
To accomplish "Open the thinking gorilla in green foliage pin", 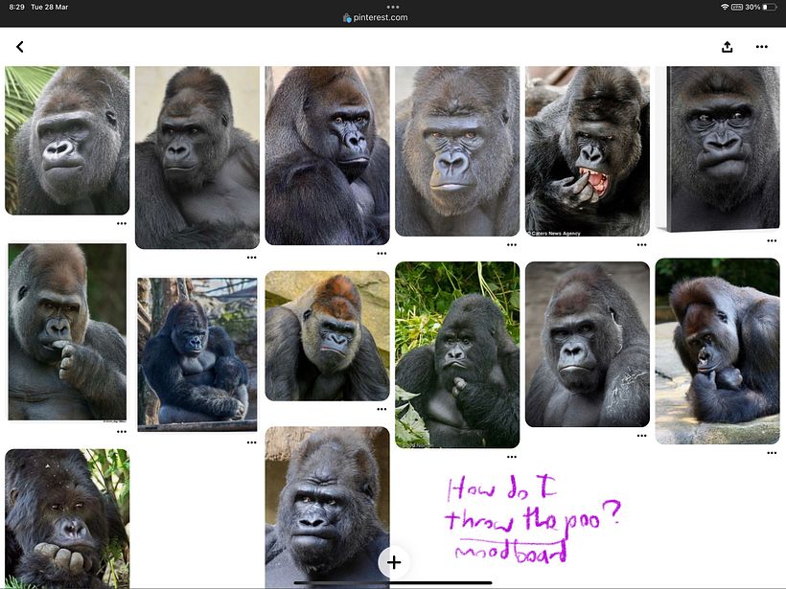I will [457, 354].
